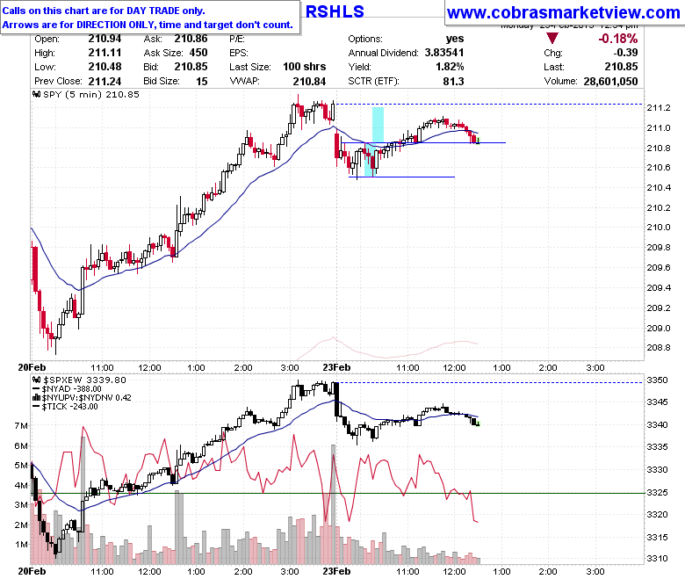Click the $NYAD -388.00 legend entry

coord(71,389)
